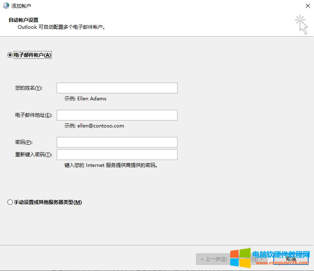Click the wizard cursor icon in the header
314x271 pixels.
301,24
